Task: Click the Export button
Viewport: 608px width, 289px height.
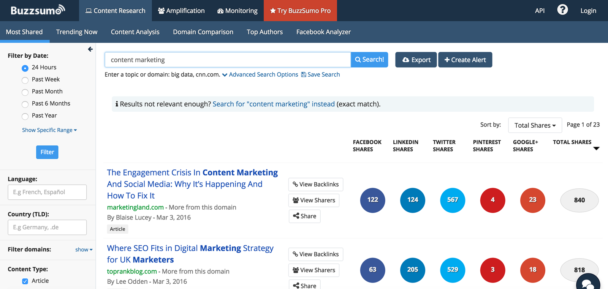Action: (416, 60)
